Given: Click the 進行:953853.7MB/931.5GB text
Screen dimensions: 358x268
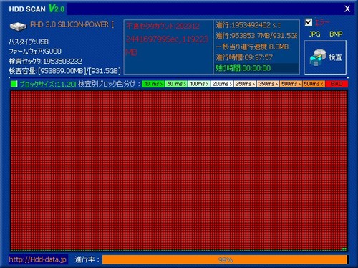Looking at the screenshot, I should coord(256,36).
